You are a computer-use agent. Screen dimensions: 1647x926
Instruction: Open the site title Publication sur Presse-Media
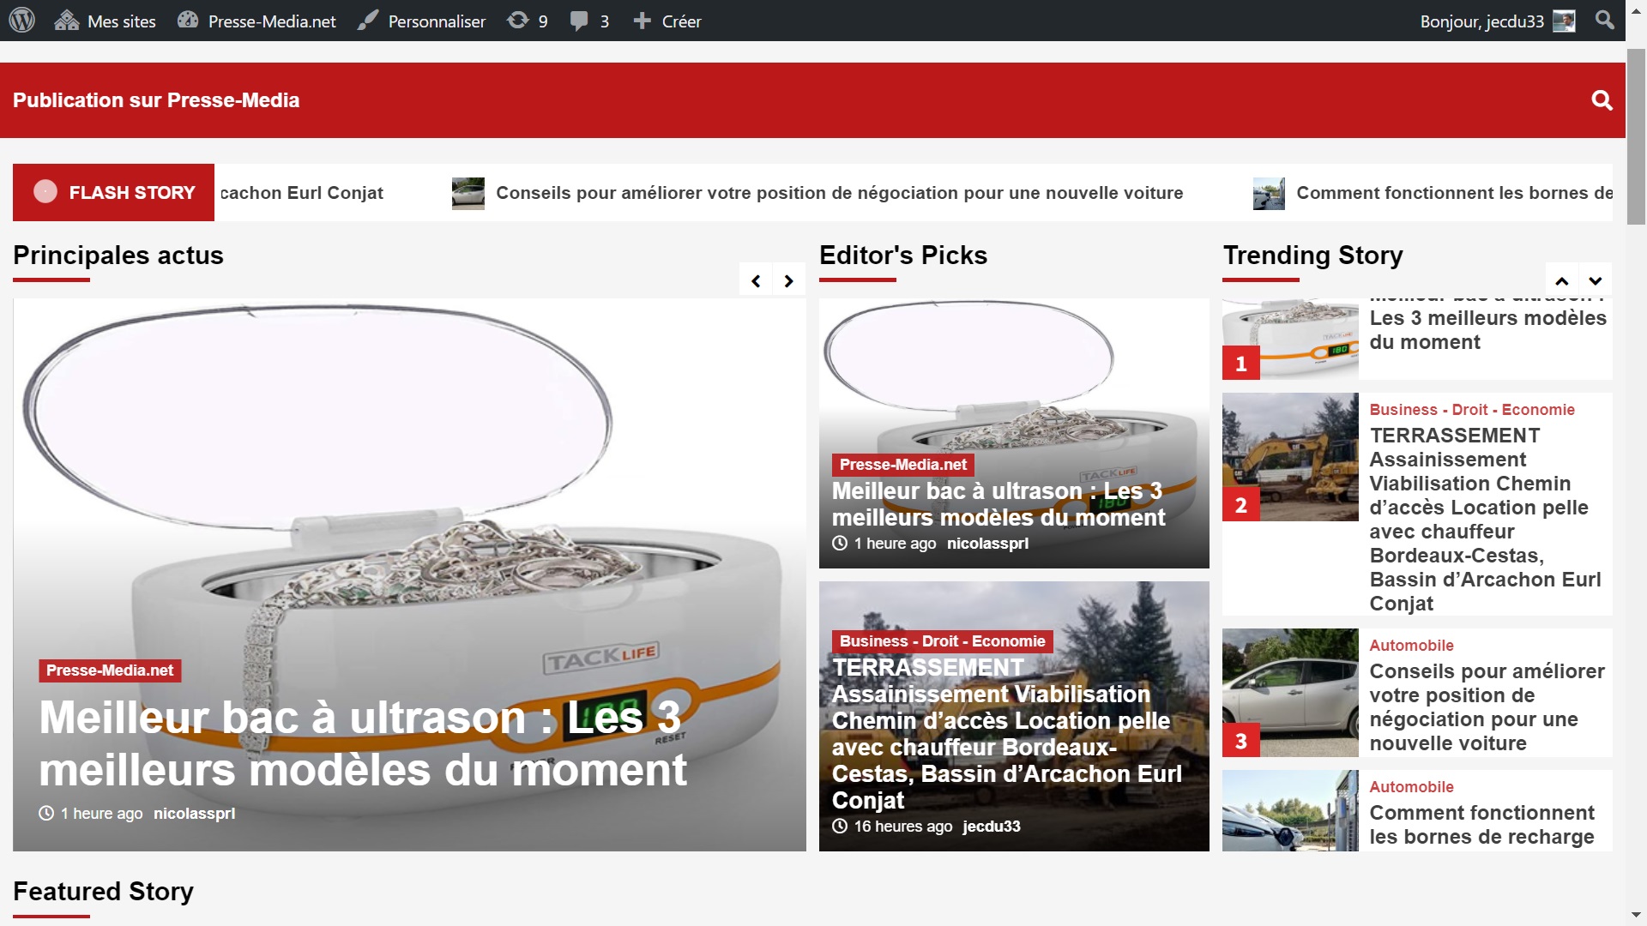156,100
